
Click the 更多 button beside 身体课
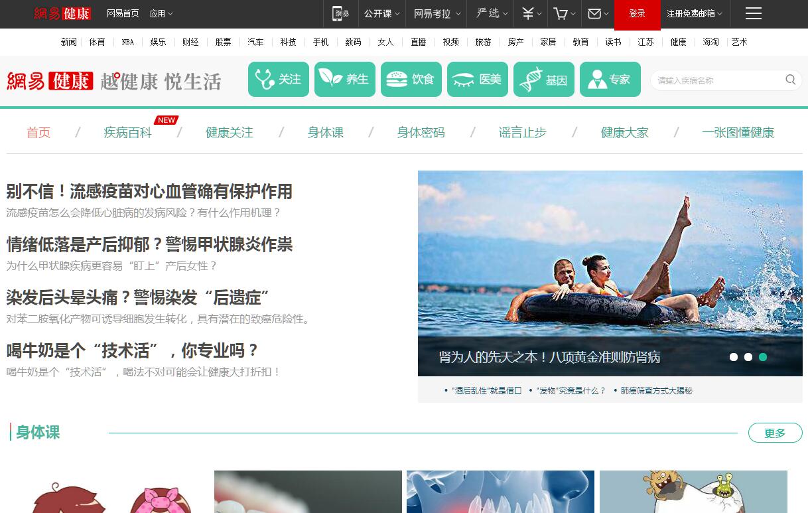click(775, 433)
